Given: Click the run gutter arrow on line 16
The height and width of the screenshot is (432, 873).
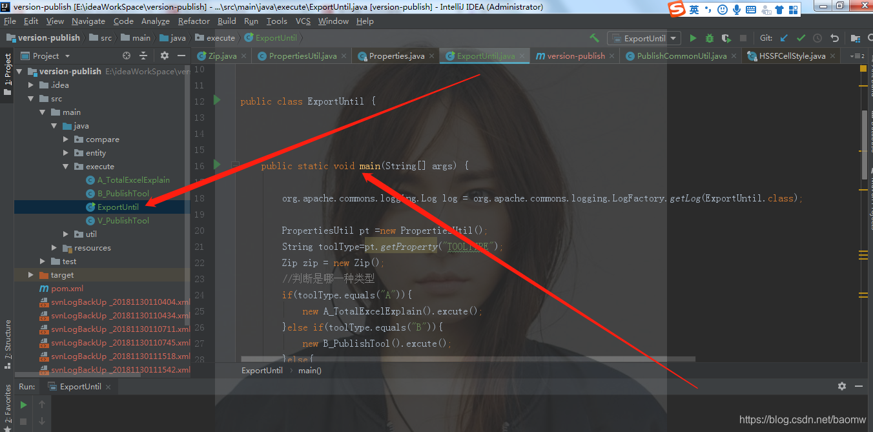Looking at the screenshot, I should pos(217,165).
